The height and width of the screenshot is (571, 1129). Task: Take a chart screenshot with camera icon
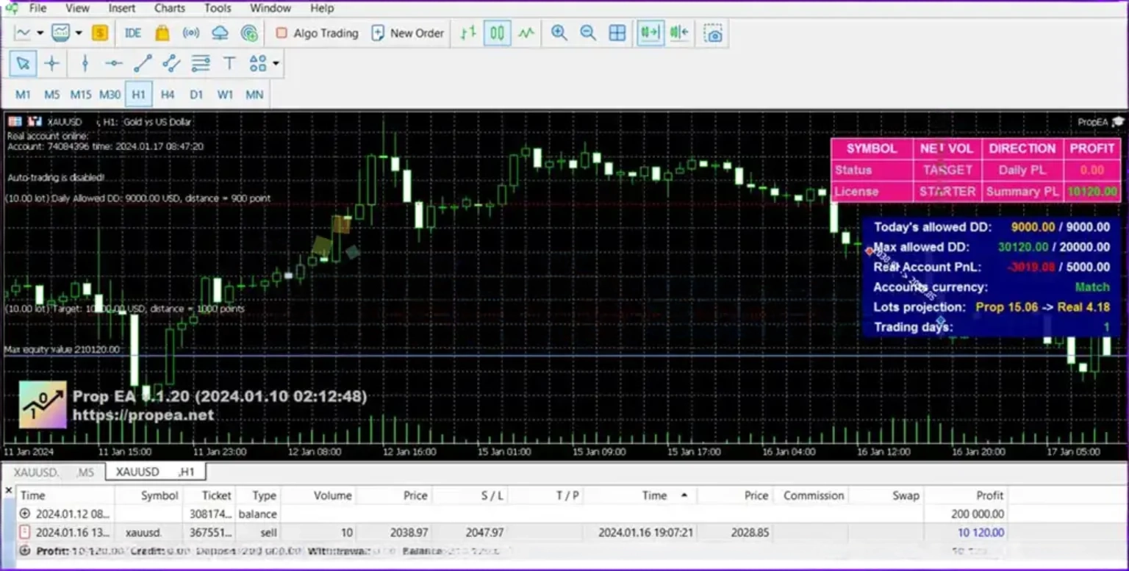pos(712,33)
